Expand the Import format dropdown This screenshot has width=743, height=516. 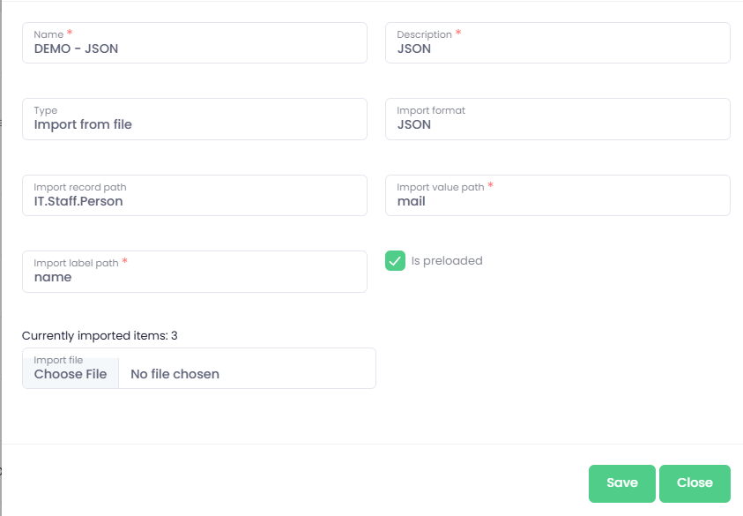tap(557, 124)
